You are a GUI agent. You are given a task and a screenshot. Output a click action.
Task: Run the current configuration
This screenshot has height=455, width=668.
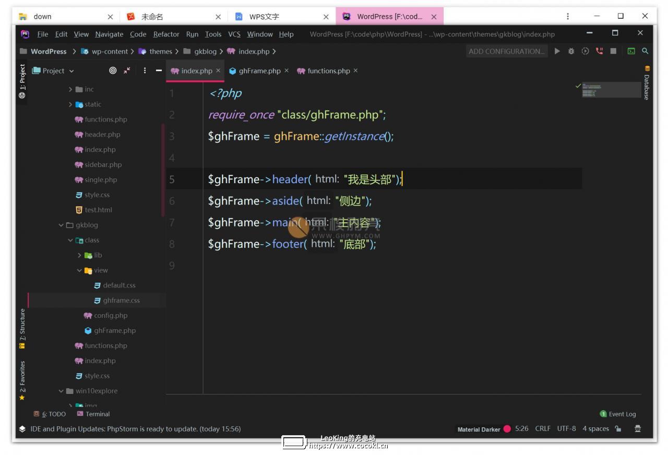(x=557, y=51)
